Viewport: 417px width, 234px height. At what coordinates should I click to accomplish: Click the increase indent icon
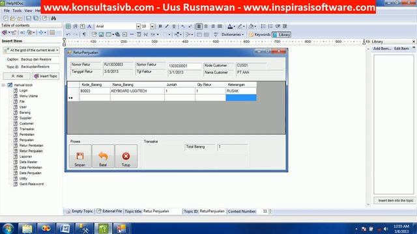click(285, 26)
